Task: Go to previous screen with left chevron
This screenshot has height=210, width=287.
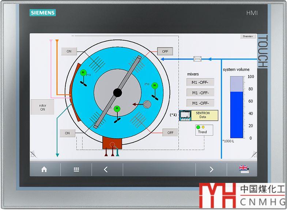Action: (x=106, y=169)
